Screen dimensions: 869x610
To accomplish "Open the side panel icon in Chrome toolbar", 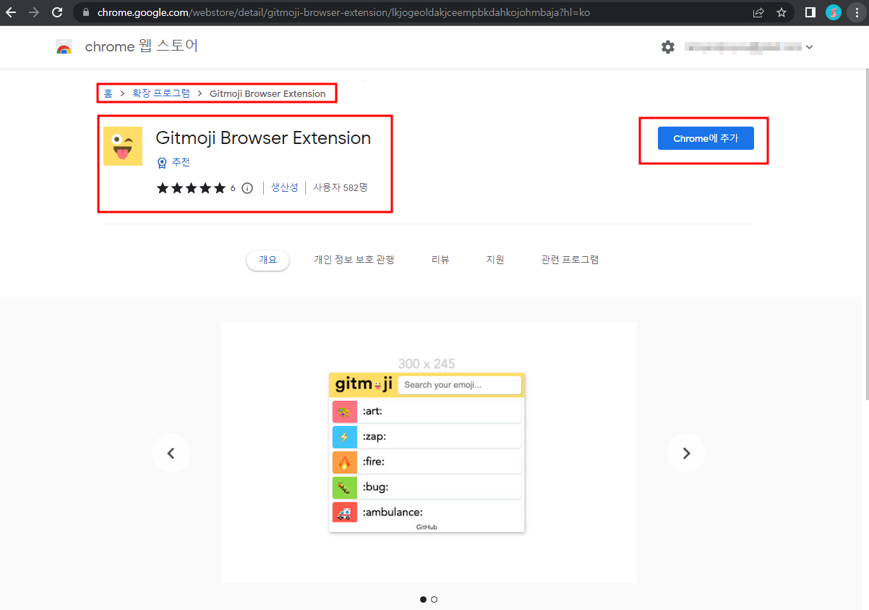I will tap(810, 12).
